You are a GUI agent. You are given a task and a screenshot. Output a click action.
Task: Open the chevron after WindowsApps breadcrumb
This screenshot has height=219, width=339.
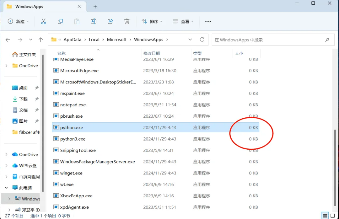tap(167, 40)
